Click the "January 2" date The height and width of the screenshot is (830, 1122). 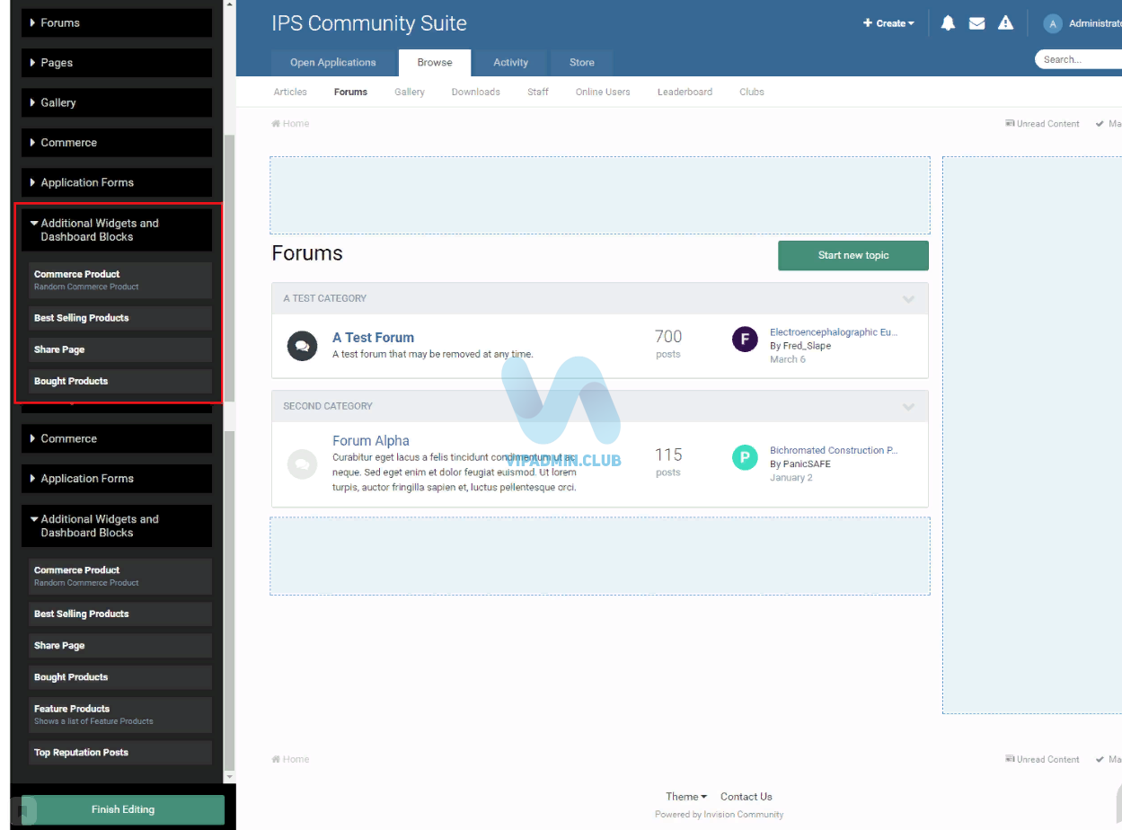[x=791, y=478]
